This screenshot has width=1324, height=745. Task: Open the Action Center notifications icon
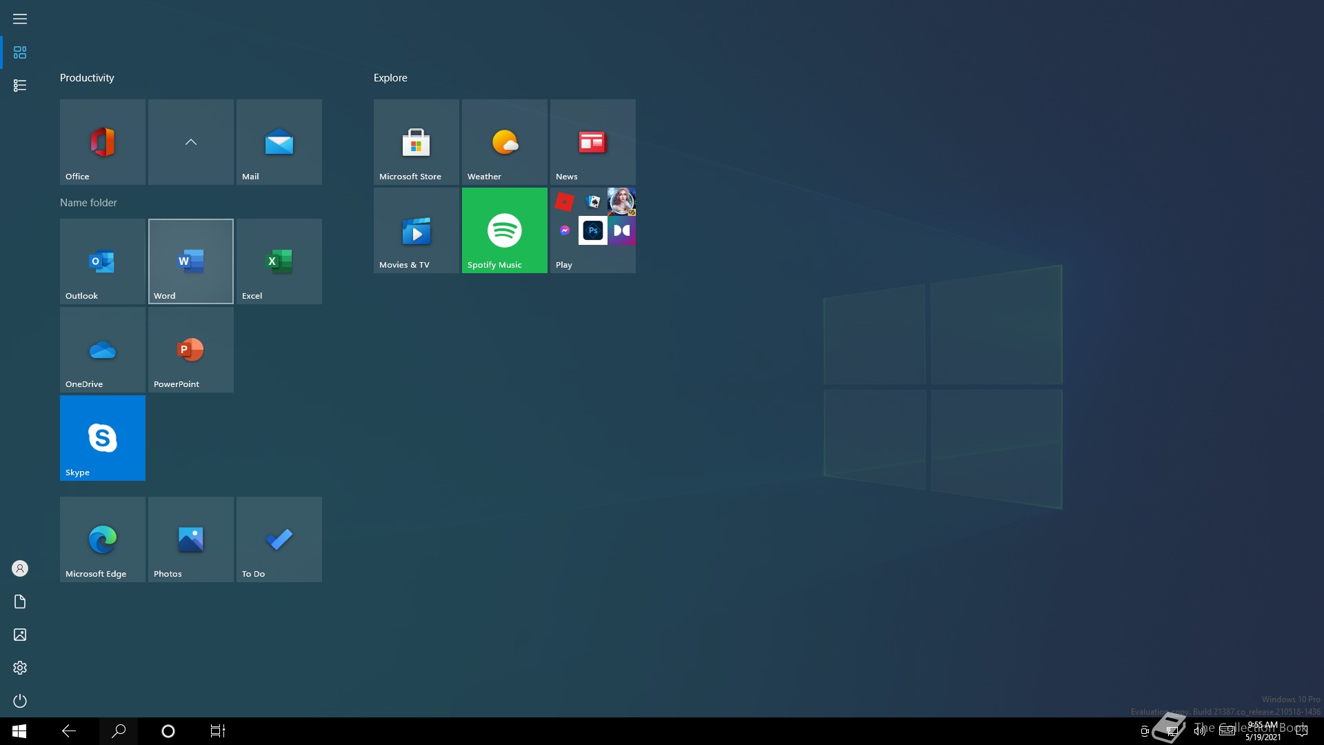[x=1302, y=731]
